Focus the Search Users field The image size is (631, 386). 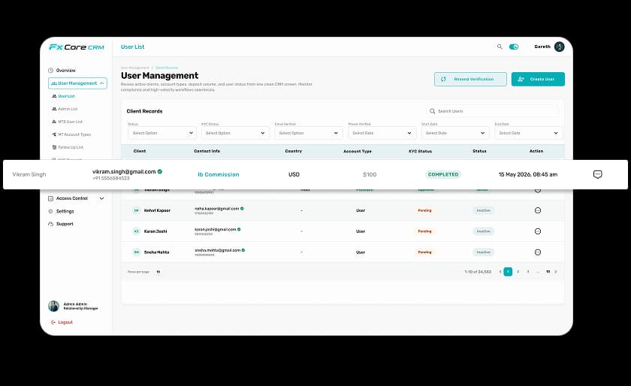pyautogui.click(x=493, y=111)
